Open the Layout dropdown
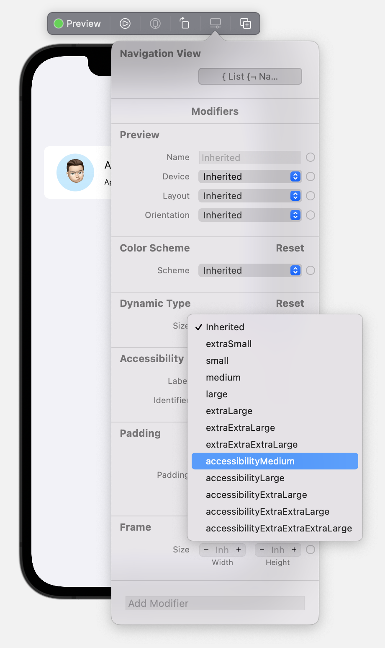Image resolution: width=385 pixels, height=648 pixels. tap(250, 196)
